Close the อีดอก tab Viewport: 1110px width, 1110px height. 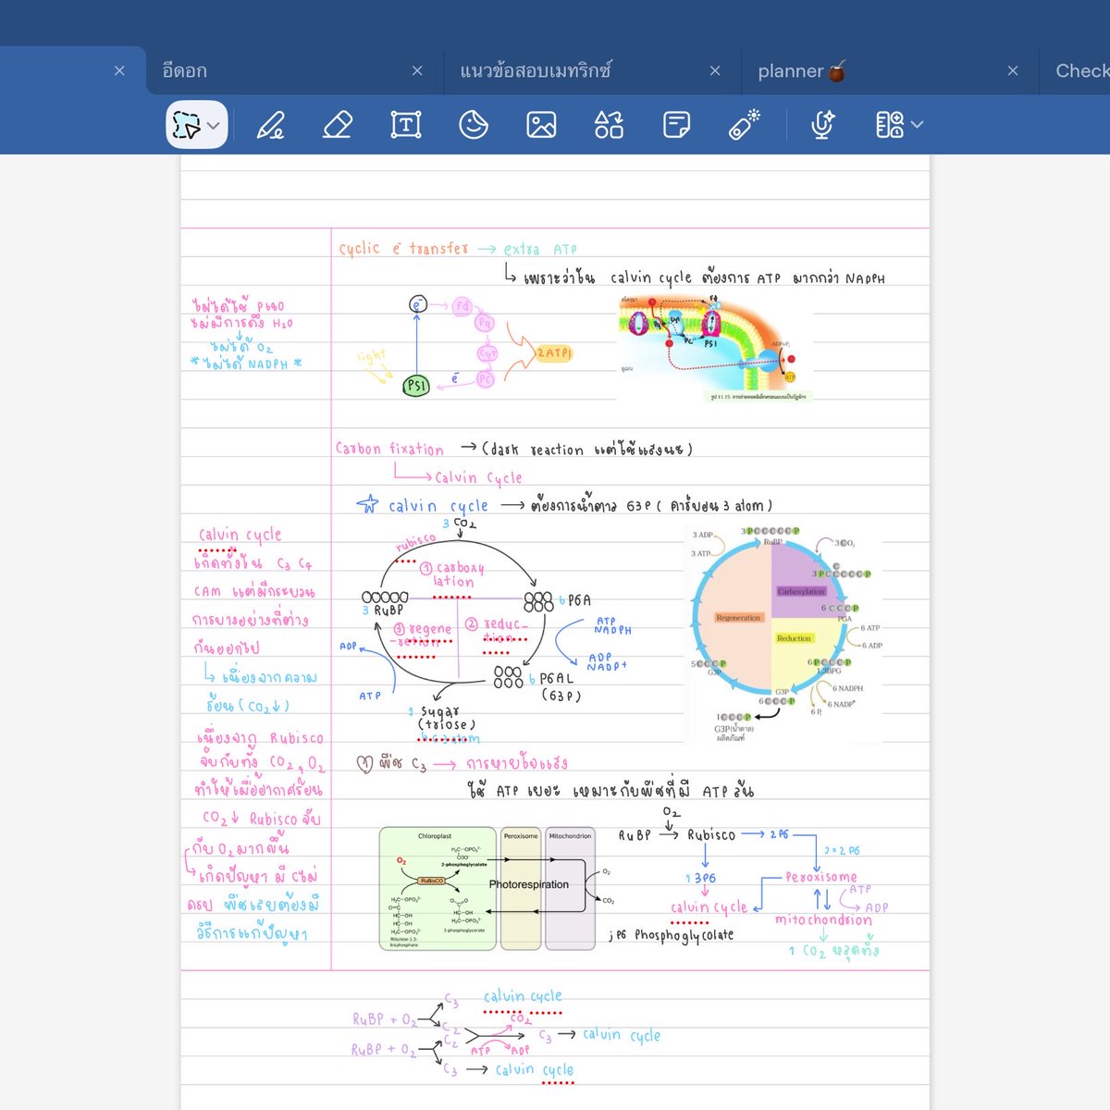click(417, 71)
